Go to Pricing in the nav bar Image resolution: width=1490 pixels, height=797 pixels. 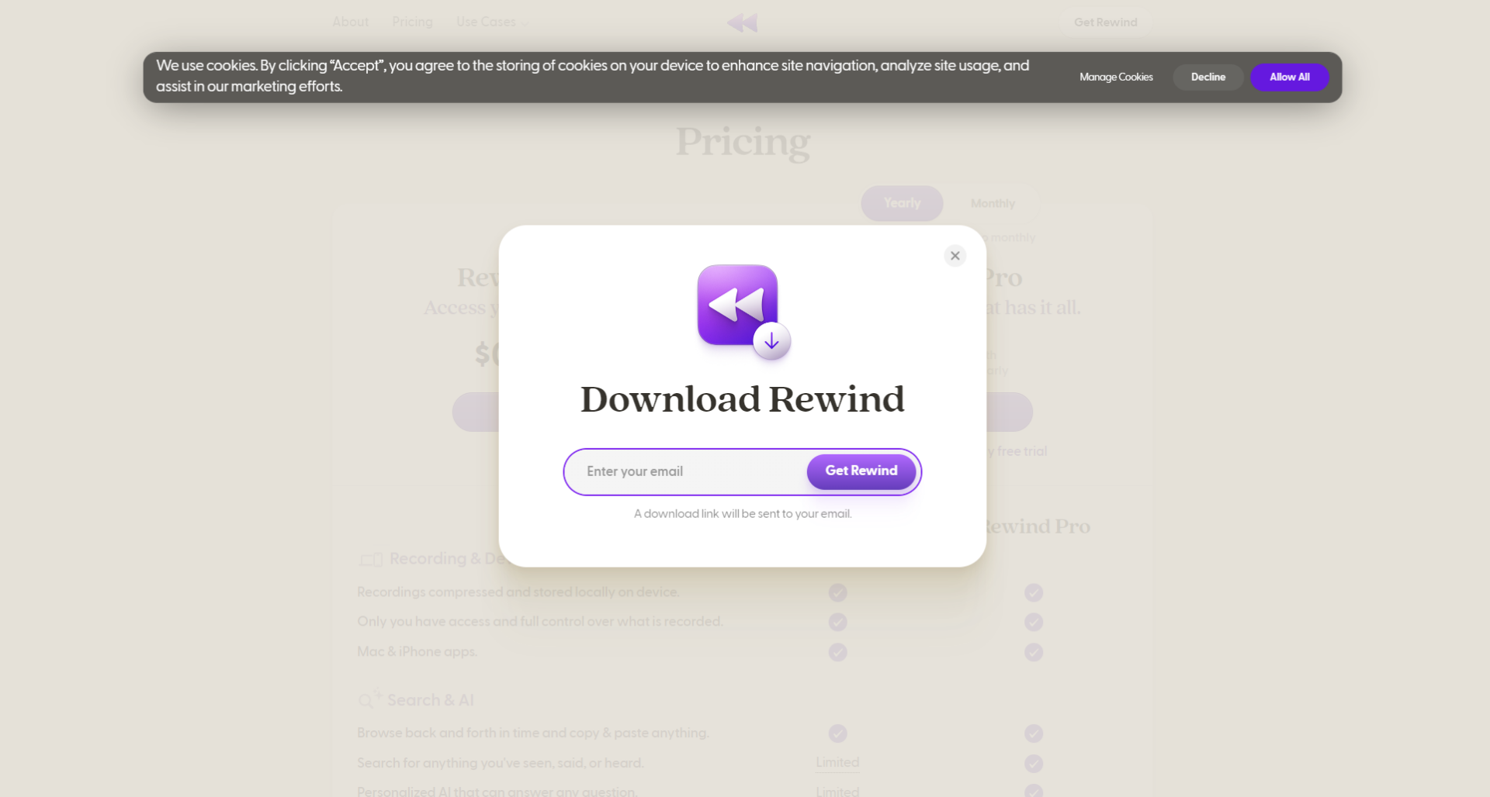[412, 22]
